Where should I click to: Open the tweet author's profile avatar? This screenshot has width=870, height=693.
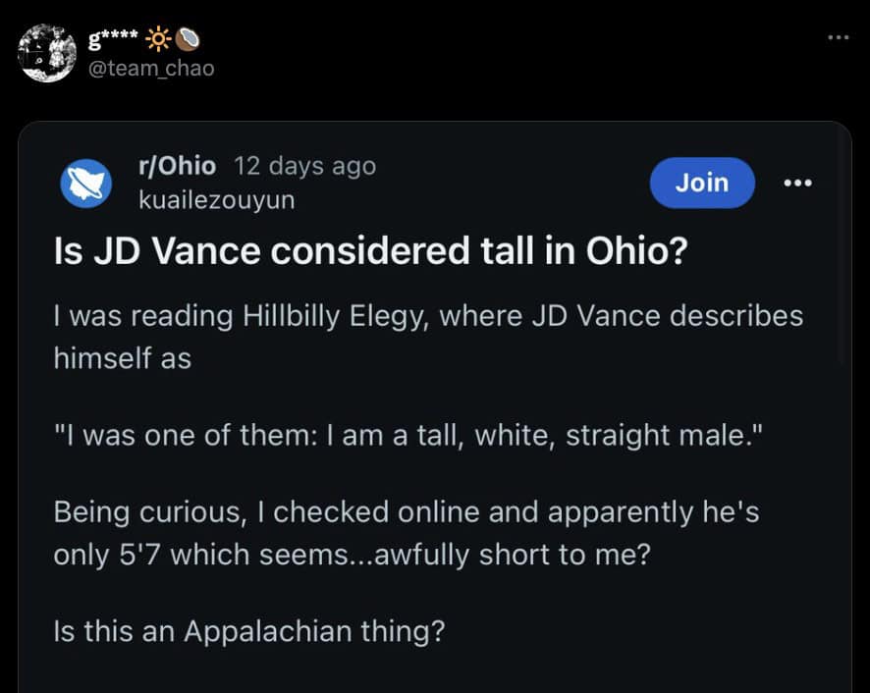pos(47,51)
